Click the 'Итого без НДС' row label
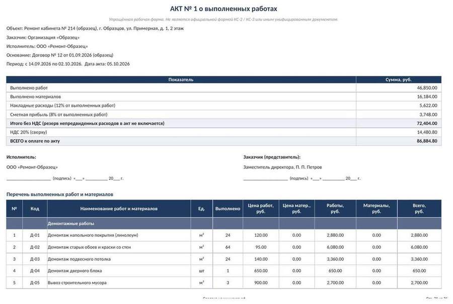This screenshot has width=453, height=304. pos(87,124)
